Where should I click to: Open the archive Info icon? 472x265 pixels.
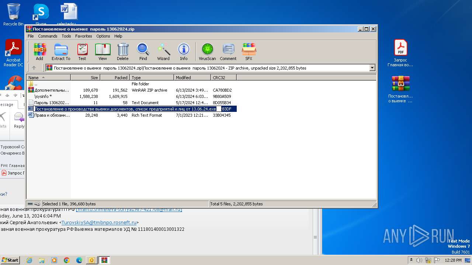(184, 52)
